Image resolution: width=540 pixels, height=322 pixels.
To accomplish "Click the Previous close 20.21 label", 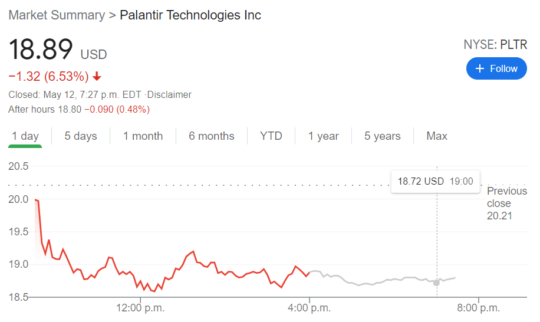I will 506,203.
